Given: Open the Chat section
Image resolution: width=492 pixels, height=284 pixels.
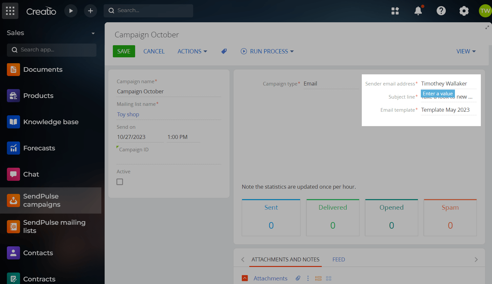Looking at the screenshot, I should pos(51,174).
